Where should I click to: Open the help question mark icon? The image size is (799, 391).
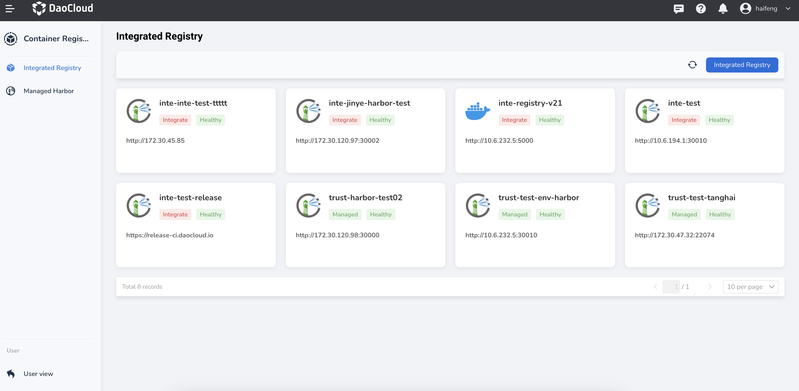[701, 9]
